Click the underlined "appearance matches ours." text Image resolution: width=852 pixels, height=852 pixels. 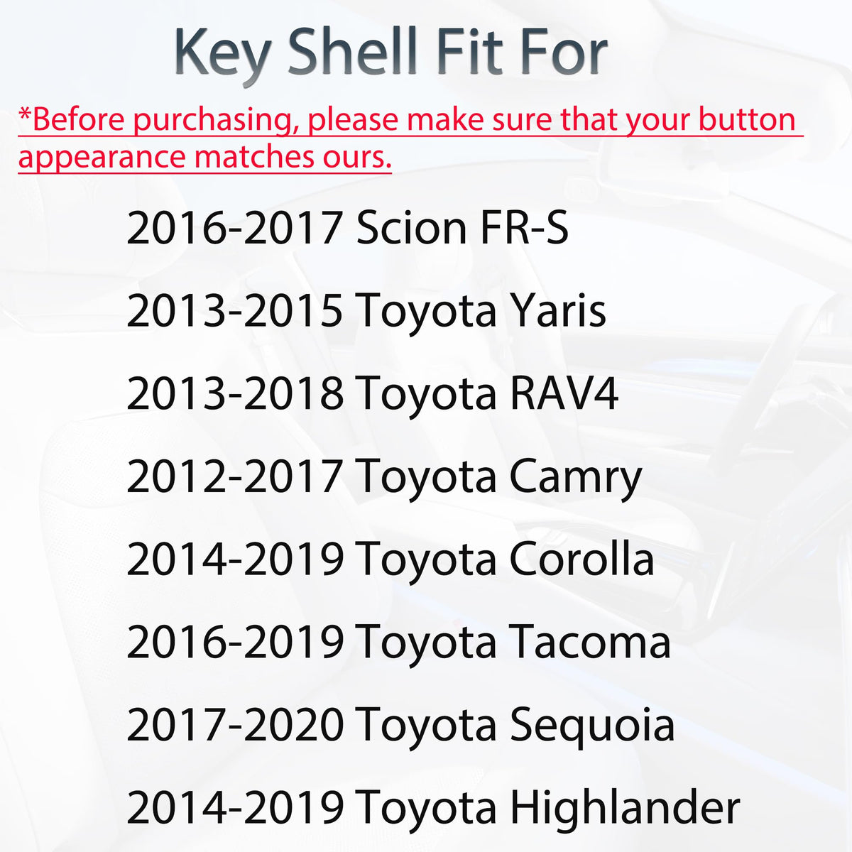[204, 156]
